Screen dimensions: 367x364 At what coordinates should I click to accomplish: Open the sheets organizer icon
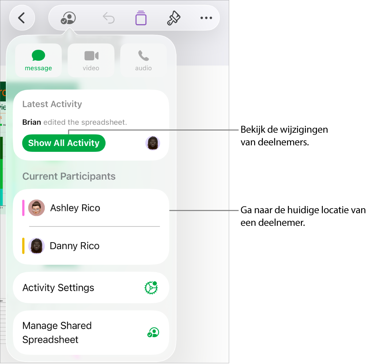click(x=141, y=18)
